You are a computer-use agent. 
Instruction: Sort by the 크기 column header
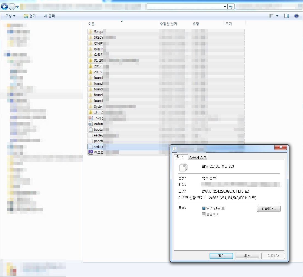point(235,24)
